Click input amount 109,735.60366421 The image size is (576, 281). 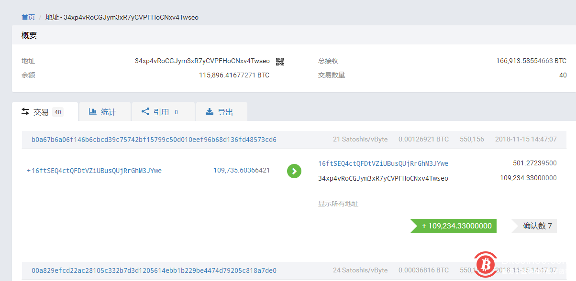242,170
